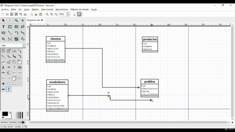Screen dimensions: 235x132
Task: Open the end arrow style selector
Action: (21, 122)
